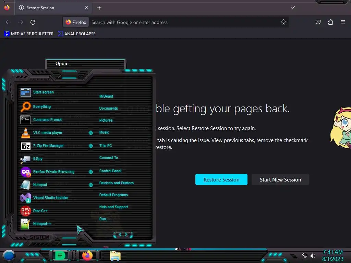Launch Notepad++ icon
Image resolution: width=351 pixels, height=263 pixels.
(x=25, y=224)
